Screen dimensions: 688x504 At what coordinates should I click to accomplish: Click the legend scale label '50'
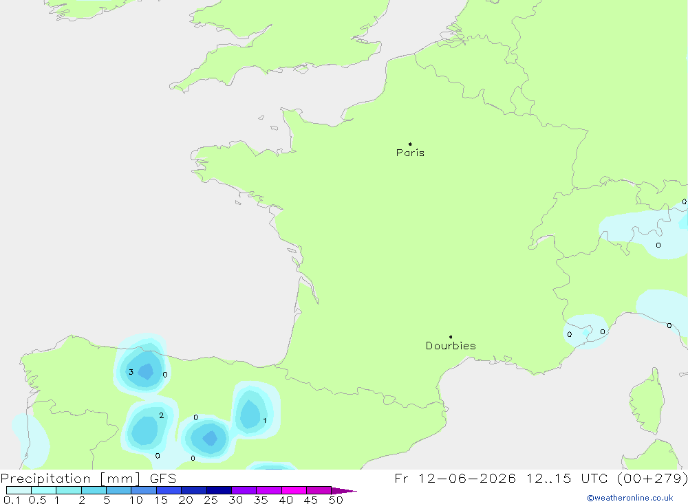[336, 500]
